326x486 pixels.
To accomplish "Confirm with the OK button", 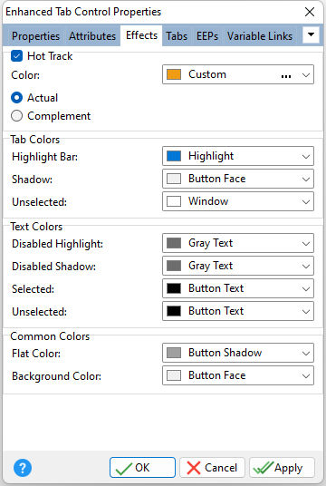I will pos(142,467).
